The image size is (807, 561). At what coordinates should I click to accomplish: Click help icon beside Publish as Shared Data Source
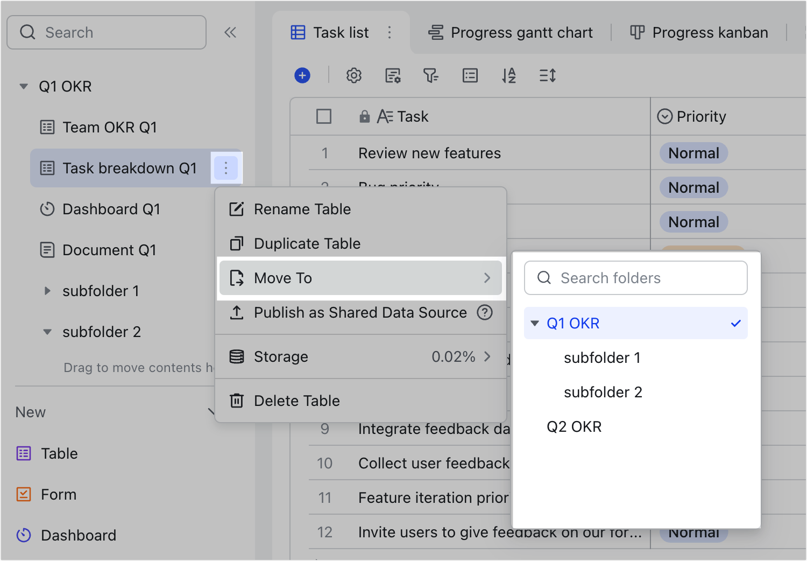tap(485, 312)
